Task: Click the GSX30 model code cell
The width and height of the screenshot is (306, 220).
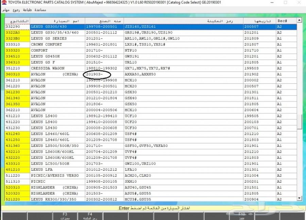Action: pyautogui.click(x=184, y=92)
